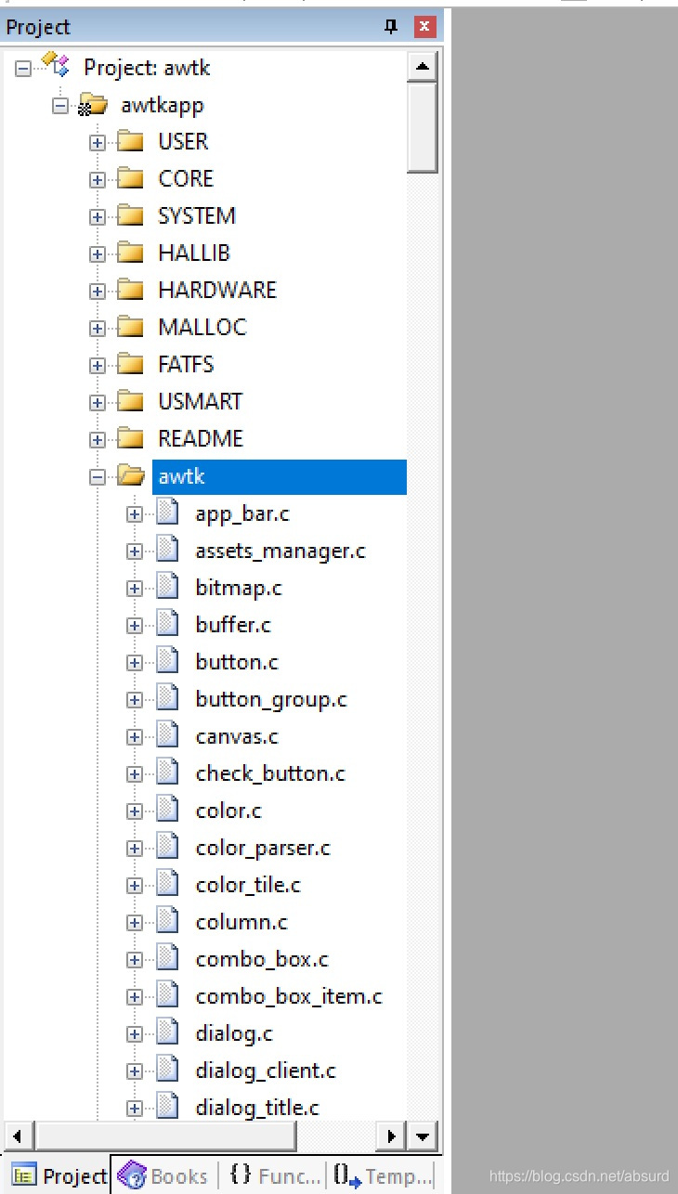Click the buffer.c file icon
This screenshot has width=678, height=1194.
pos(167,624)
